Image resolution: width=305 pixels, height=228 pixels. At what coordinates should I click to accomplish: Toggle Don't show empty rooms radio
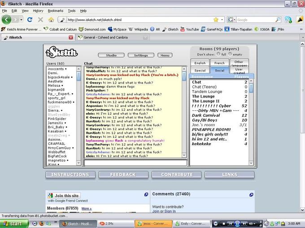(x=230, y=54)
